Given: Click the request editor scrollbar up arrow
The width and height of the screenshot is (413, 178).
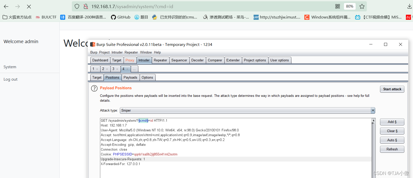Looking at the screenshot, I should [373, 120].
